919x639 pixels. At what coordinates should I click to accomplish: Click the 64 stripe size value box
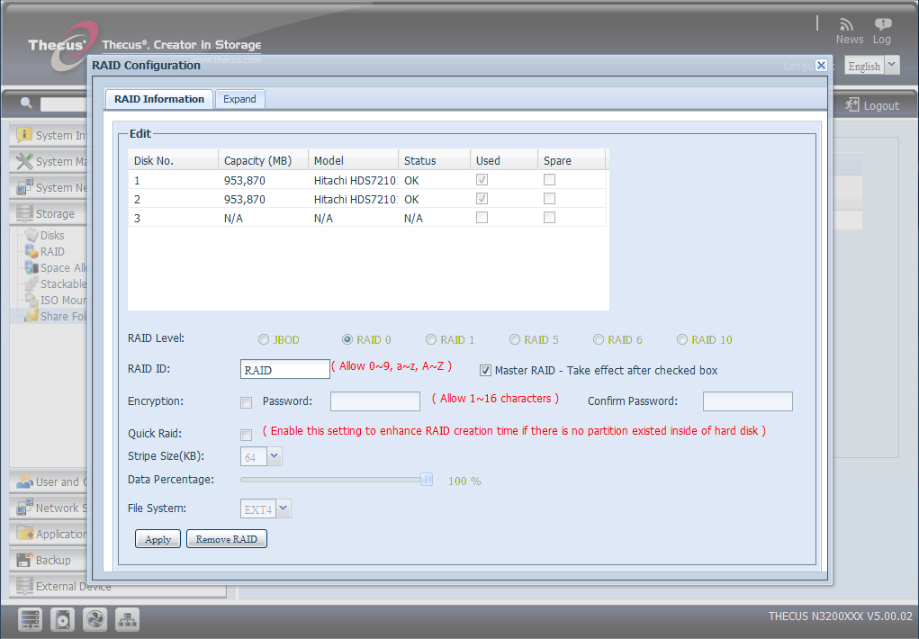[x=254, y=456]
